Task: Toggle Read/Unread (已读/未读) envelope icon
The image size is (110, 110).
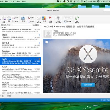Action: click(x=39, y=18)
